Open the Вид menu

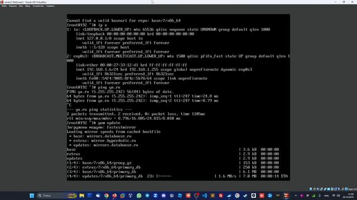click(21, 6)
